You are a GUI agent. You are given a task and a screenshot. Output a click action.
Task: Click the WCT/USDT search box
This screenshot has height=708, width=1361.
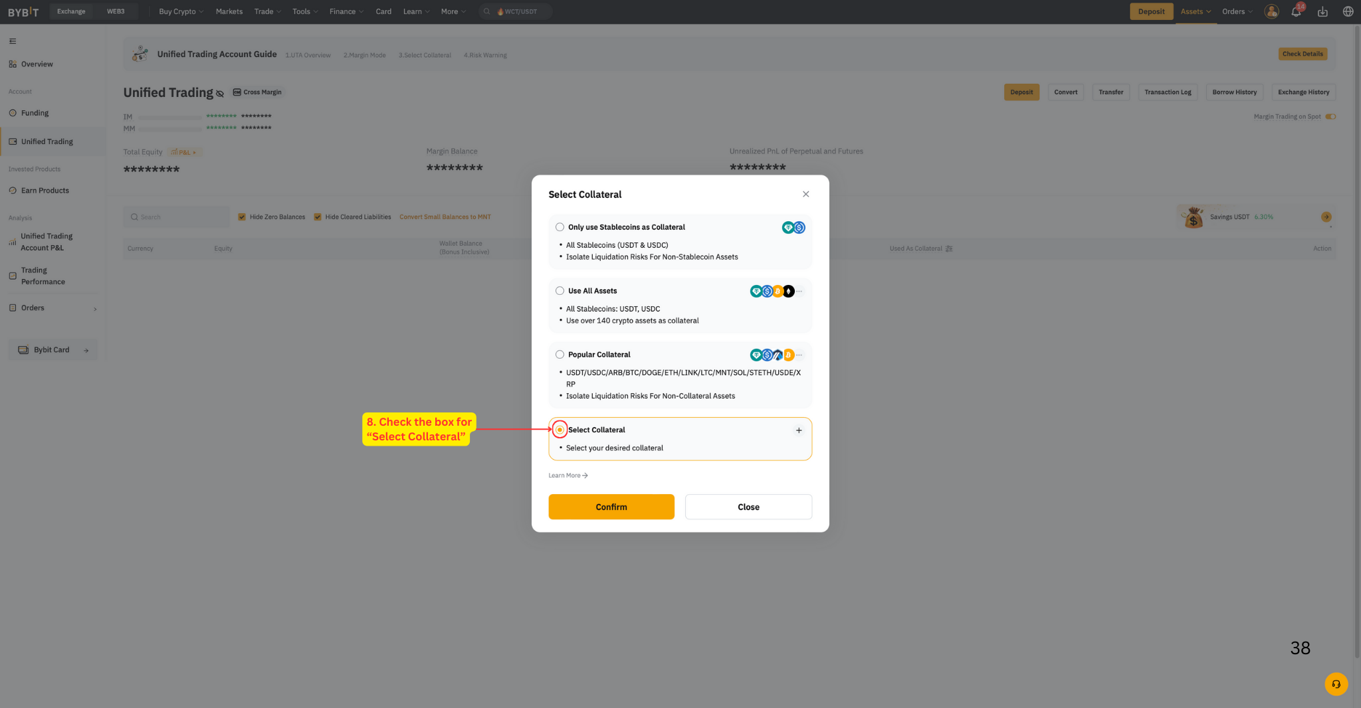[x=516, y=11]
